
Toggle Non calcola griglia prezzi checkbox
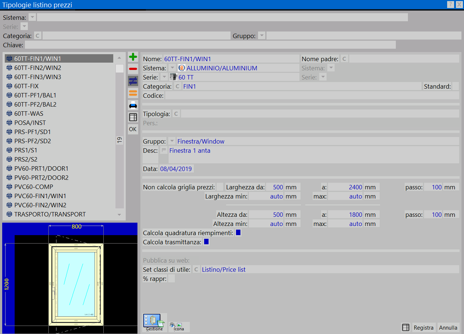tap(220, 187)
